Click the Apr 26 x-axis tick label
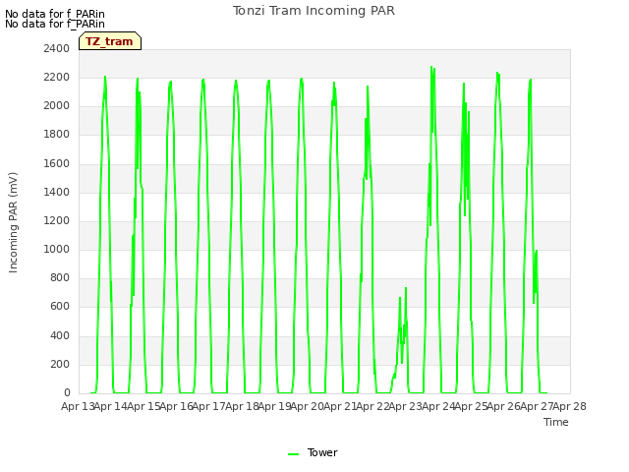Image resolution: width=629 pixels, height=472 pixels. [x=504, y=406]
